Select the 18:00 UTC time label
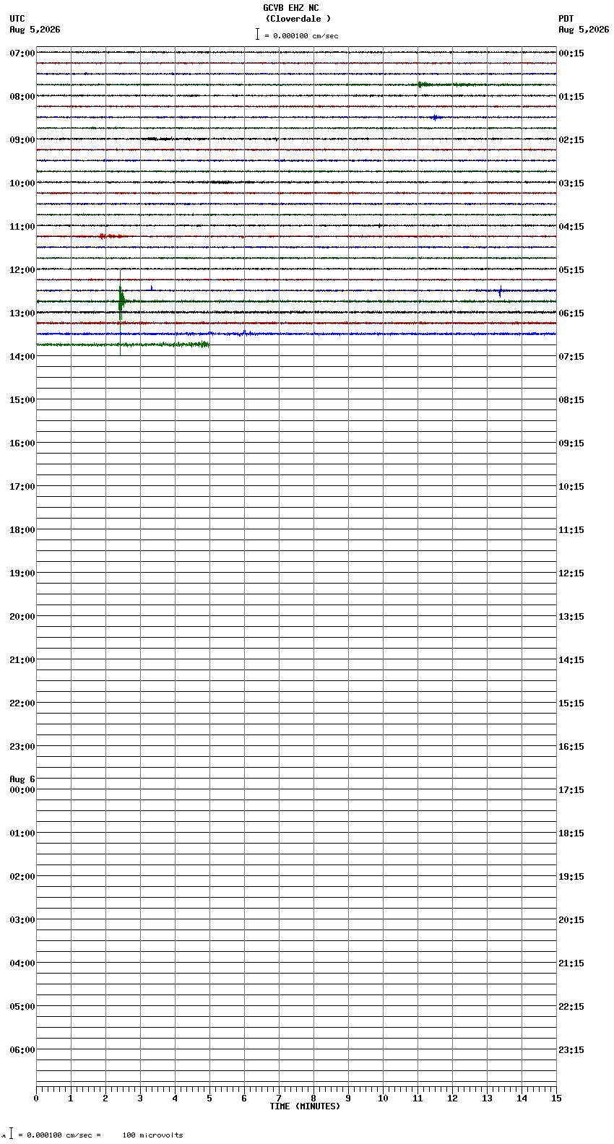The image size is (614, 1144). tap(22, 530)
